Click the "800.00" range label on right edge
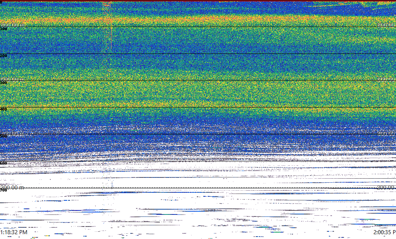 [386, 25]
